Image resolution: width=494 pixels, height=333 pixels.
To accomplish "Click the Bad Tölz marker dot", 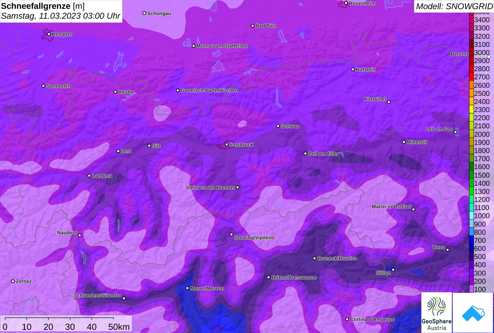I will click(253, 26).
